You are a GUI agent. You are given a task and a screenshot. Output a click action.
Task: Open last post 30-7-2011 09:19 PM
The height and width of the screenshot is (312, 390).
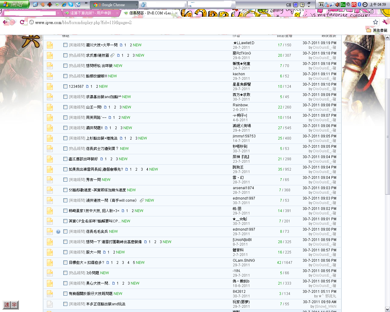319,43
